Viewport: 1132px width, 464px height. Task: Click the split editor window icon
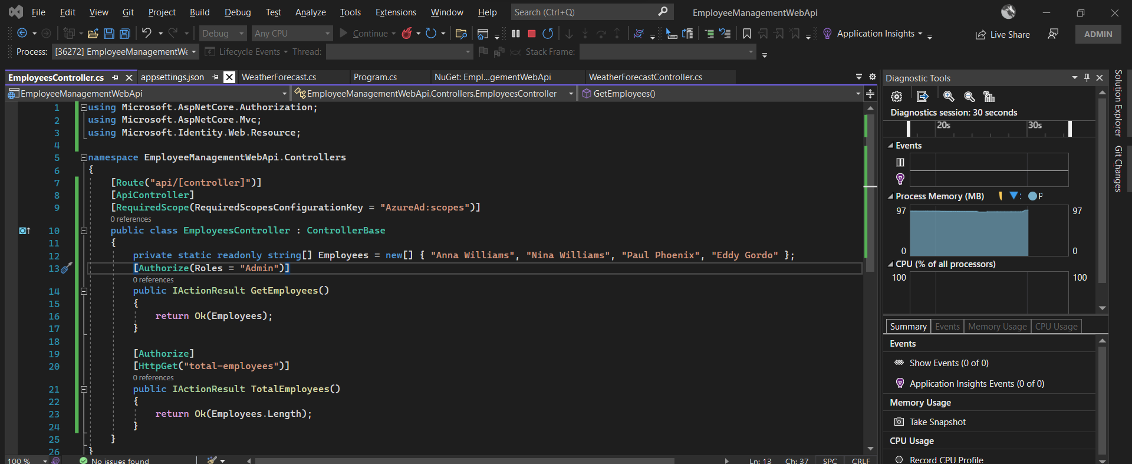pyautogui.click(x=870, y=93)
